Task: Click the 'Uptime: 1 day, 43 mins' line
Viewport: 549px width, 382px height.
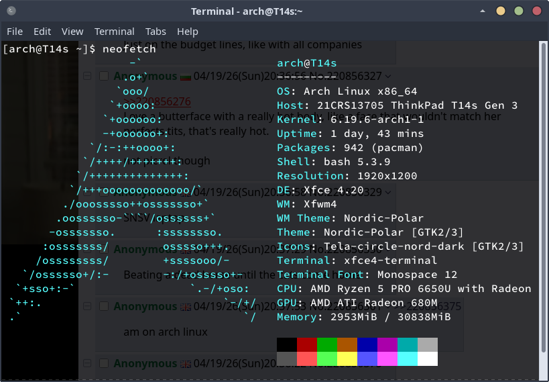Action: click(350, 134)
